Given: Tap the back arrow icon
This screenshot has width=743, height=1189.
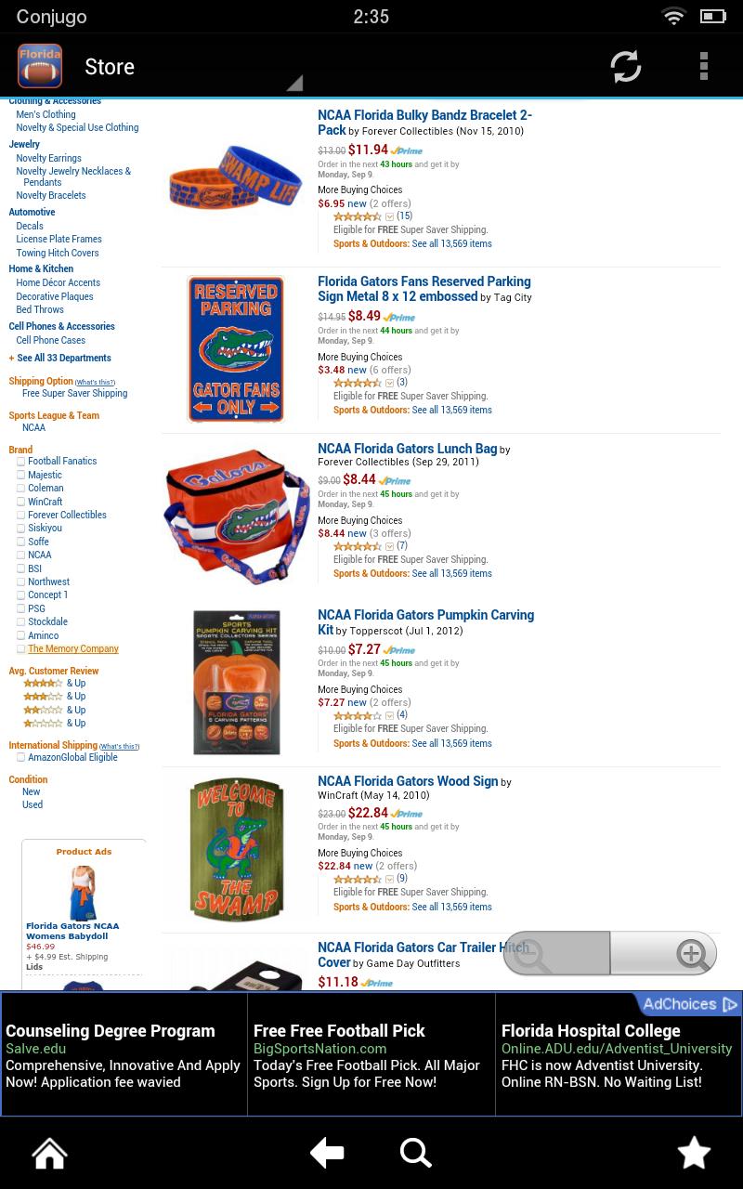Looking at the screenshot, I should tap(327, 1153).
